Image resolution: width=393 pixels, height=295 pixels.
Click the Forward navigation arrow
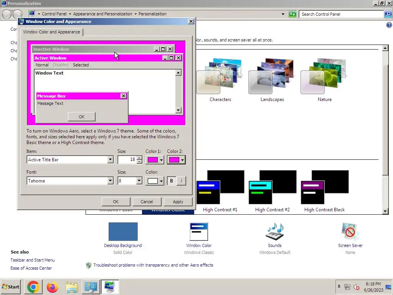tap(18, 14)
